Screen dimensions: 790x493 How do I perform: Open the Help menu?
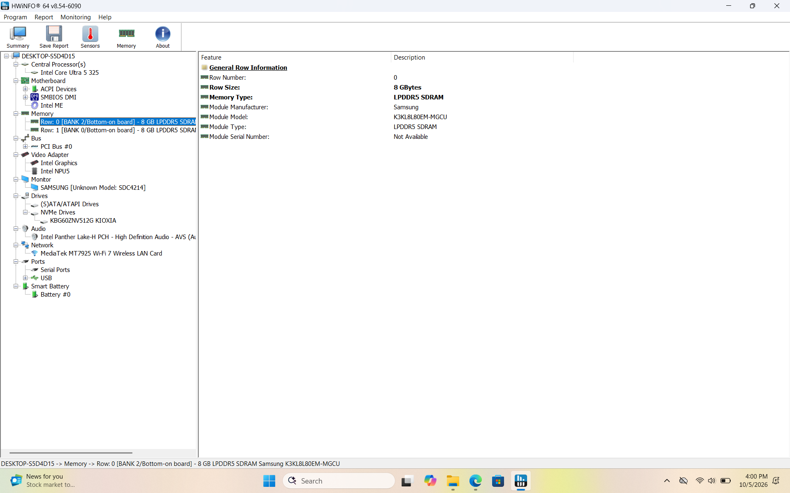105,17
